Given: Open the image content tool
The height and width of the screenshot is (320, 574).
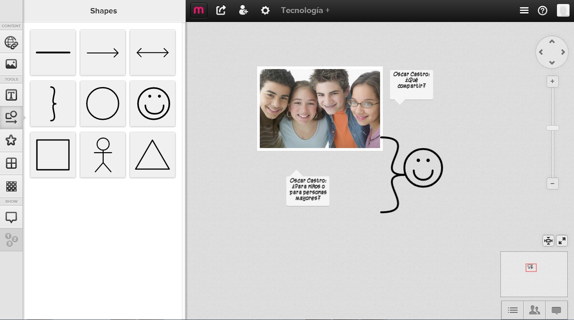Looking at the screenshot, I should point(11,64).
